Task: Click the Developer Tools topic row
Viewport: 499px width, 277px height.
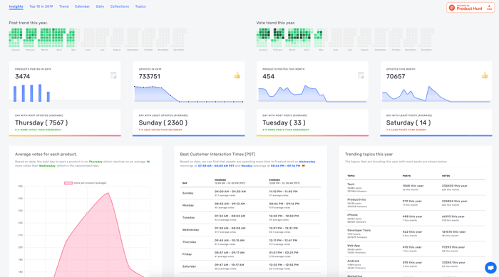Action: tap(416, 234)
